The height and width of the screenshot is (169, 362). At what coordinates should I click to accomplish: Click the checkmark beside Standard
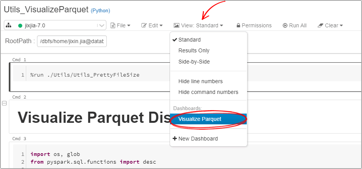pos(175,40)
